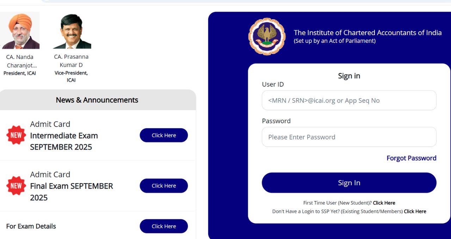Click Here link for First Time User
Screen dimensions: 451x239
pyautogui.click(x=384, y=203)
